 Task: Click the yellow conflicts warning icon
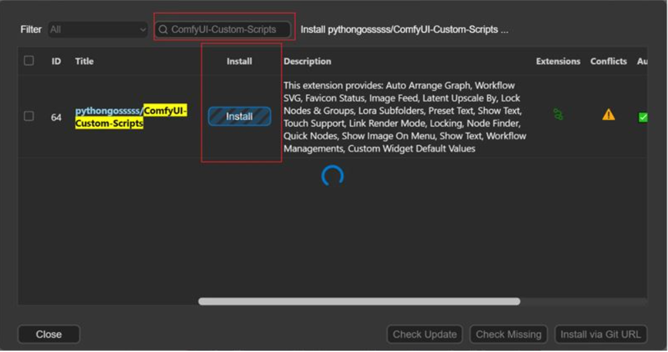pos(608,115)
